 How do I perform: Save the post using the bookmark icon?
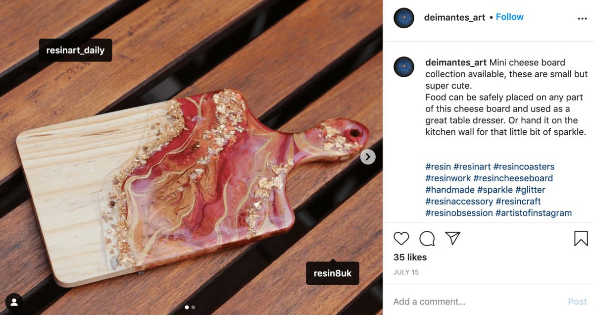[581, 239]
